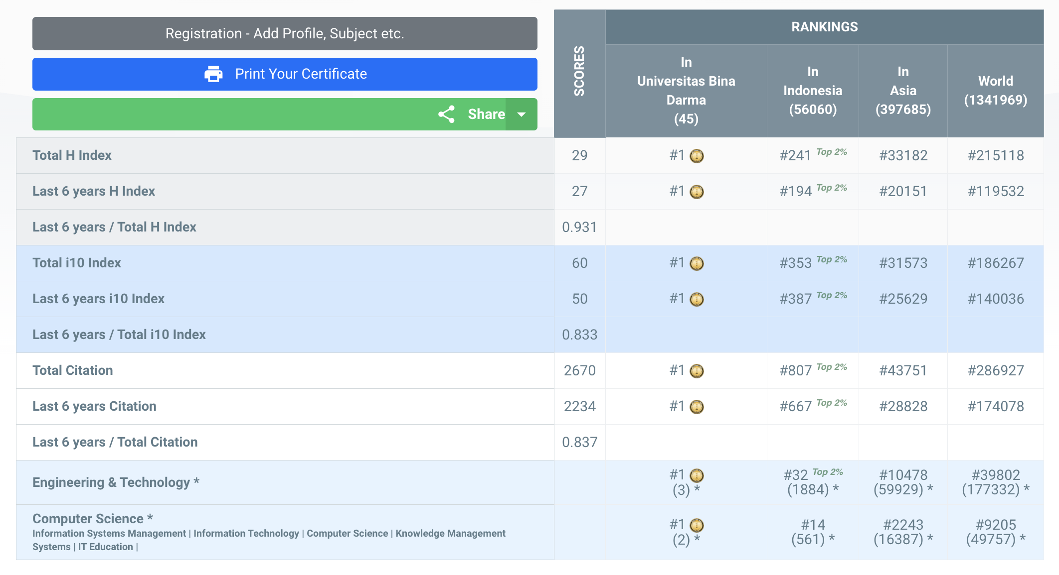Image resolution: width=1059 pixels, height=575 pixels.
Task: Click gold medal icon in Last 6 years H Index row
Action: coord(697,192)
